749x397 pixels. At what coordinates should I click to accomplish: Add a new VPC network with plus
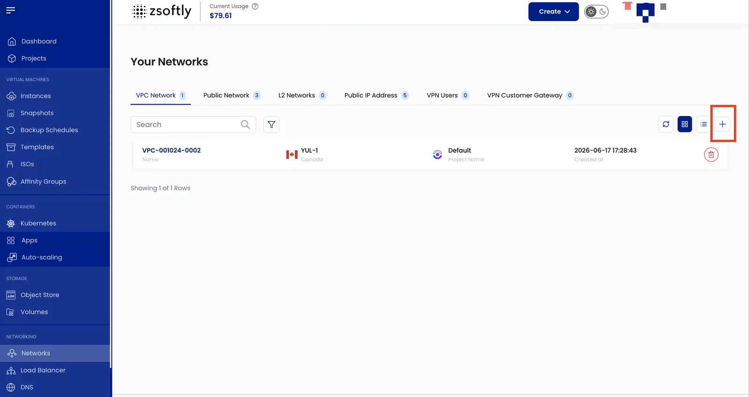722,124
